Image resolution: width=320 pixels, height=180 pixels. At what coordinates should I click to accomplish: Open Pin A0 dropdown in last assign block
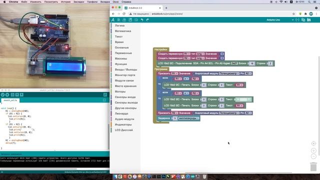pyautogui.click(x=248, y=113)
